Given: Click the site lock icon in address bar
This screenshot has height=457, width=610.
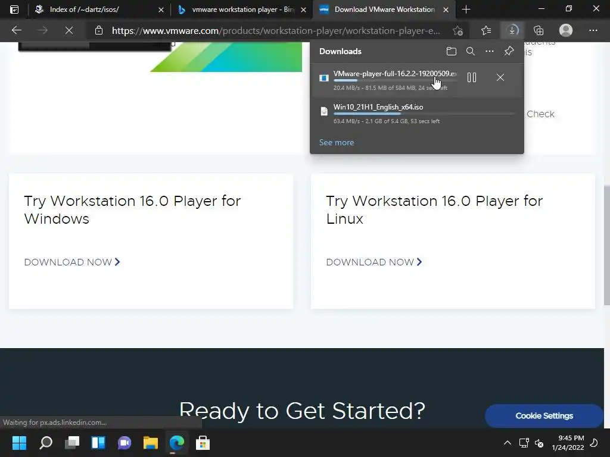Looking at the screenshot, I should point(99,30).
